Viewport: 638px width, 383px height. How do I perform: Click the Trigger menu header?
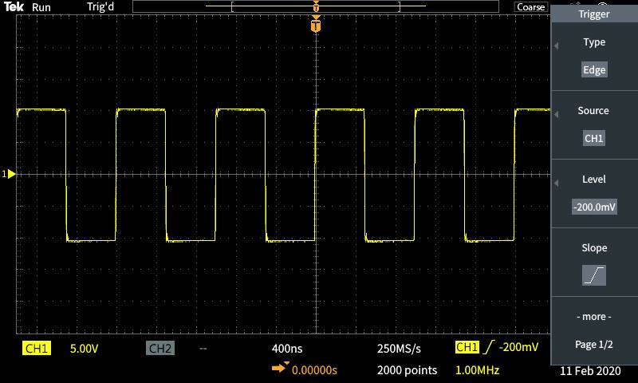594,14
